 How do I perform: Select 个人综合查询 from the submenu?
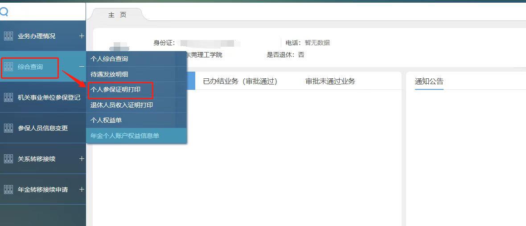(109, 59)
